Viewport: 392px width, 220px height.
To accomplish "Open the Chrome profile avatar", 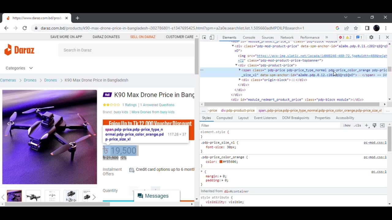I will click(377, 28).
